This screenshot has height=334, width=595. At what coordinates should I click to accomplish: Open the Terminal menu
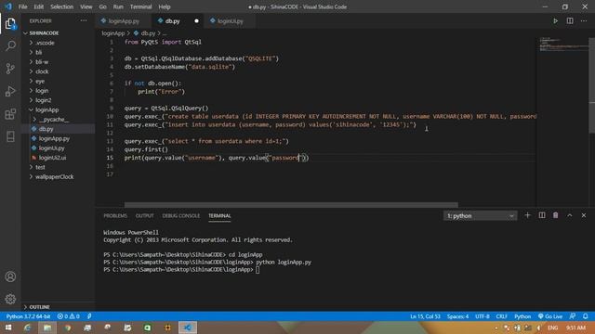pos(140,6)
